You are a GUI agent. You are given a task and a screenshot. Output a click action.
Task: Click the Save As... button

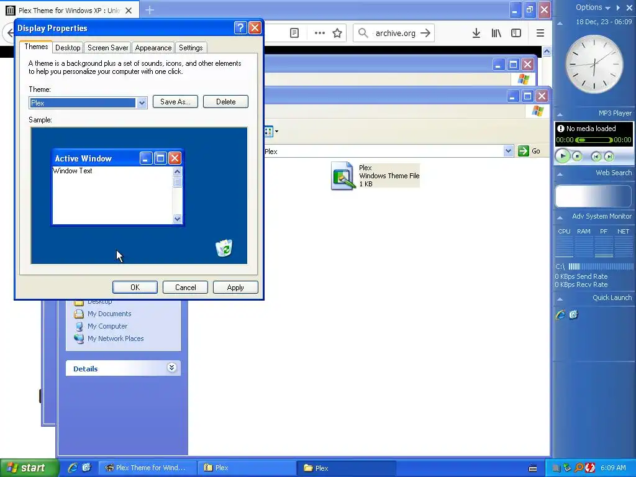pos(175,102)
